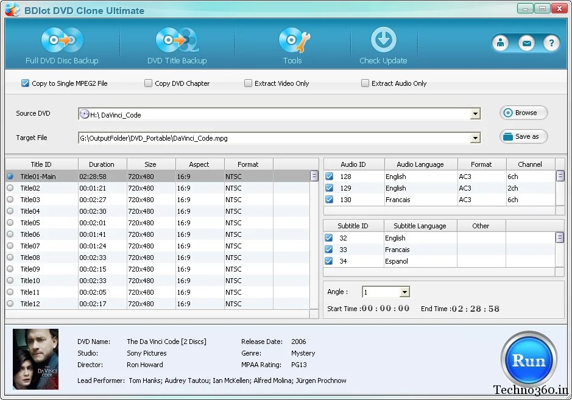Click the End Time value 02:28:58
The width and height of the screenshot is (572, 400).
click(475, 309)
